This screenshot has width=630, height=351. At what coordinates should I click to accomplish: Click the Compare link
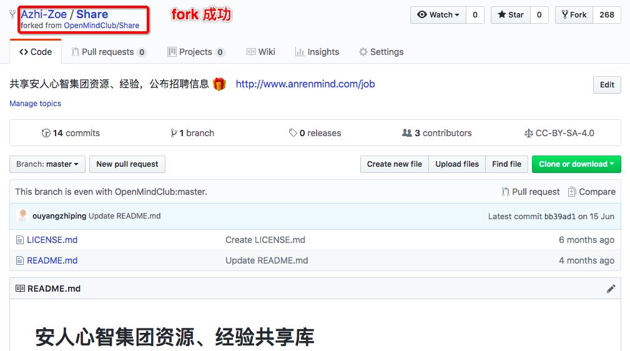(592, 192)
